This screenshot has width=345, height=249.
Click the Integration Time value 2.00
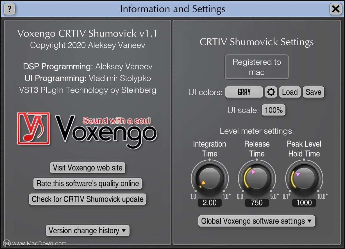(210, 202)
